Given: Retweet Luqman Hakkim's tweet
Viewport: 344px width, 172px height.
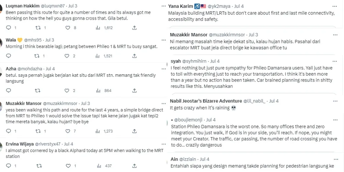Looking at the screenshot, I should [39, 28].
